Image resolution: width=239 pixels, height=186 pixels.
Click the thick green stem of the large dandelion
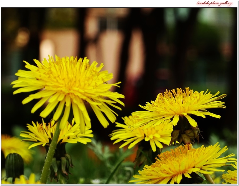50,153
